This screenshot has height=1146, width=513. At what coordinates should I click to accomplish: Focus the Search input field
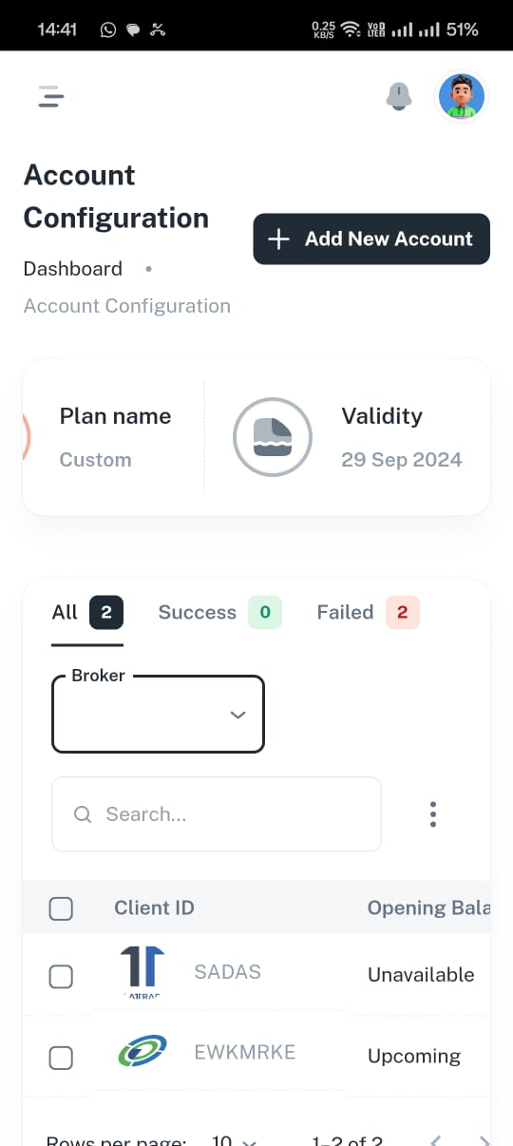tap(217, 814)
